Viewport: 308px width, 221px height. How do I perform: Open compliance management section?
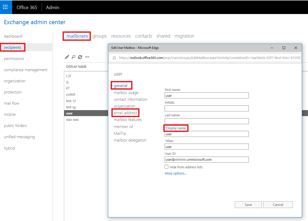coord(25,70)
